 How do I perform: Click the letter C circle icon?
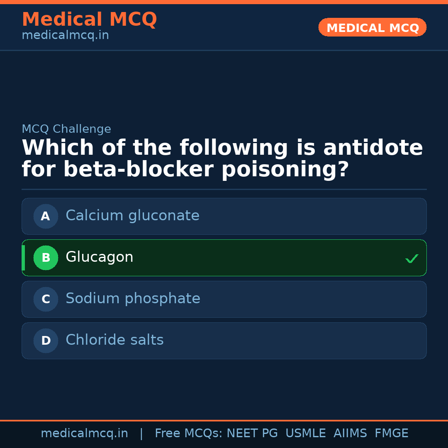[46, 299]
